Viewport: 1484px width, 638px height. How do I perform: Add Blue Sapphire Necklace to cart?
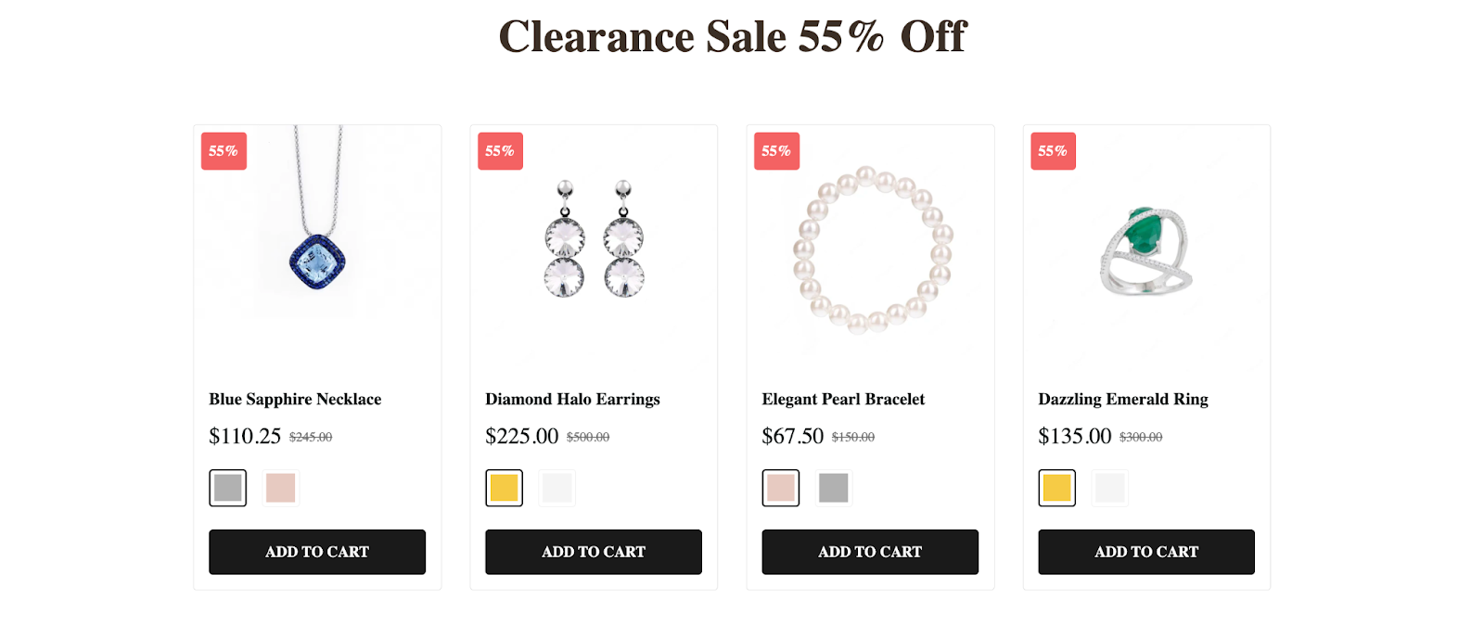[x=317, y=552]
